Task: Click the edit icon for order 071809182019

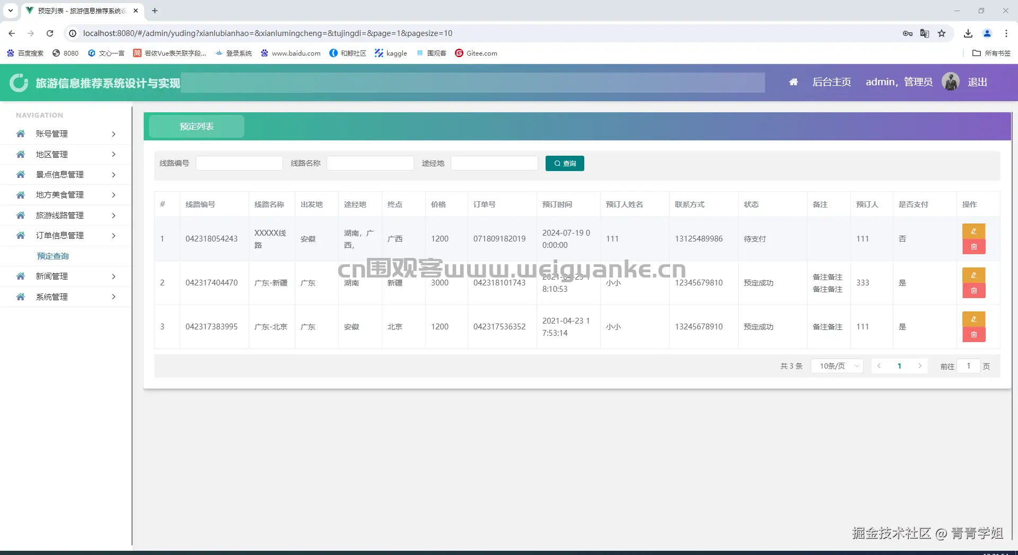Action: coord(973,231)
